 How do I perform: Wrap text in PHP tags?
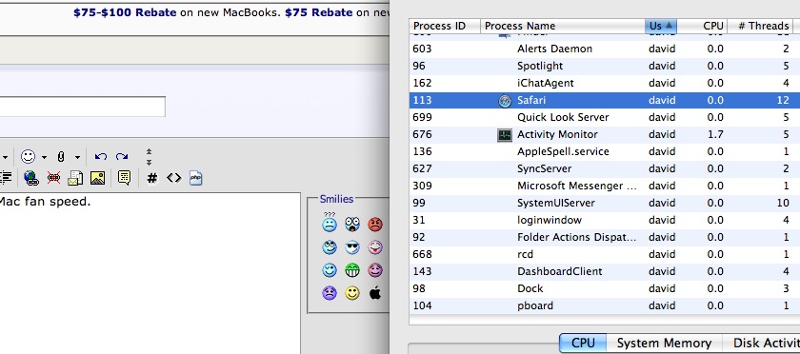coord(196,178)
